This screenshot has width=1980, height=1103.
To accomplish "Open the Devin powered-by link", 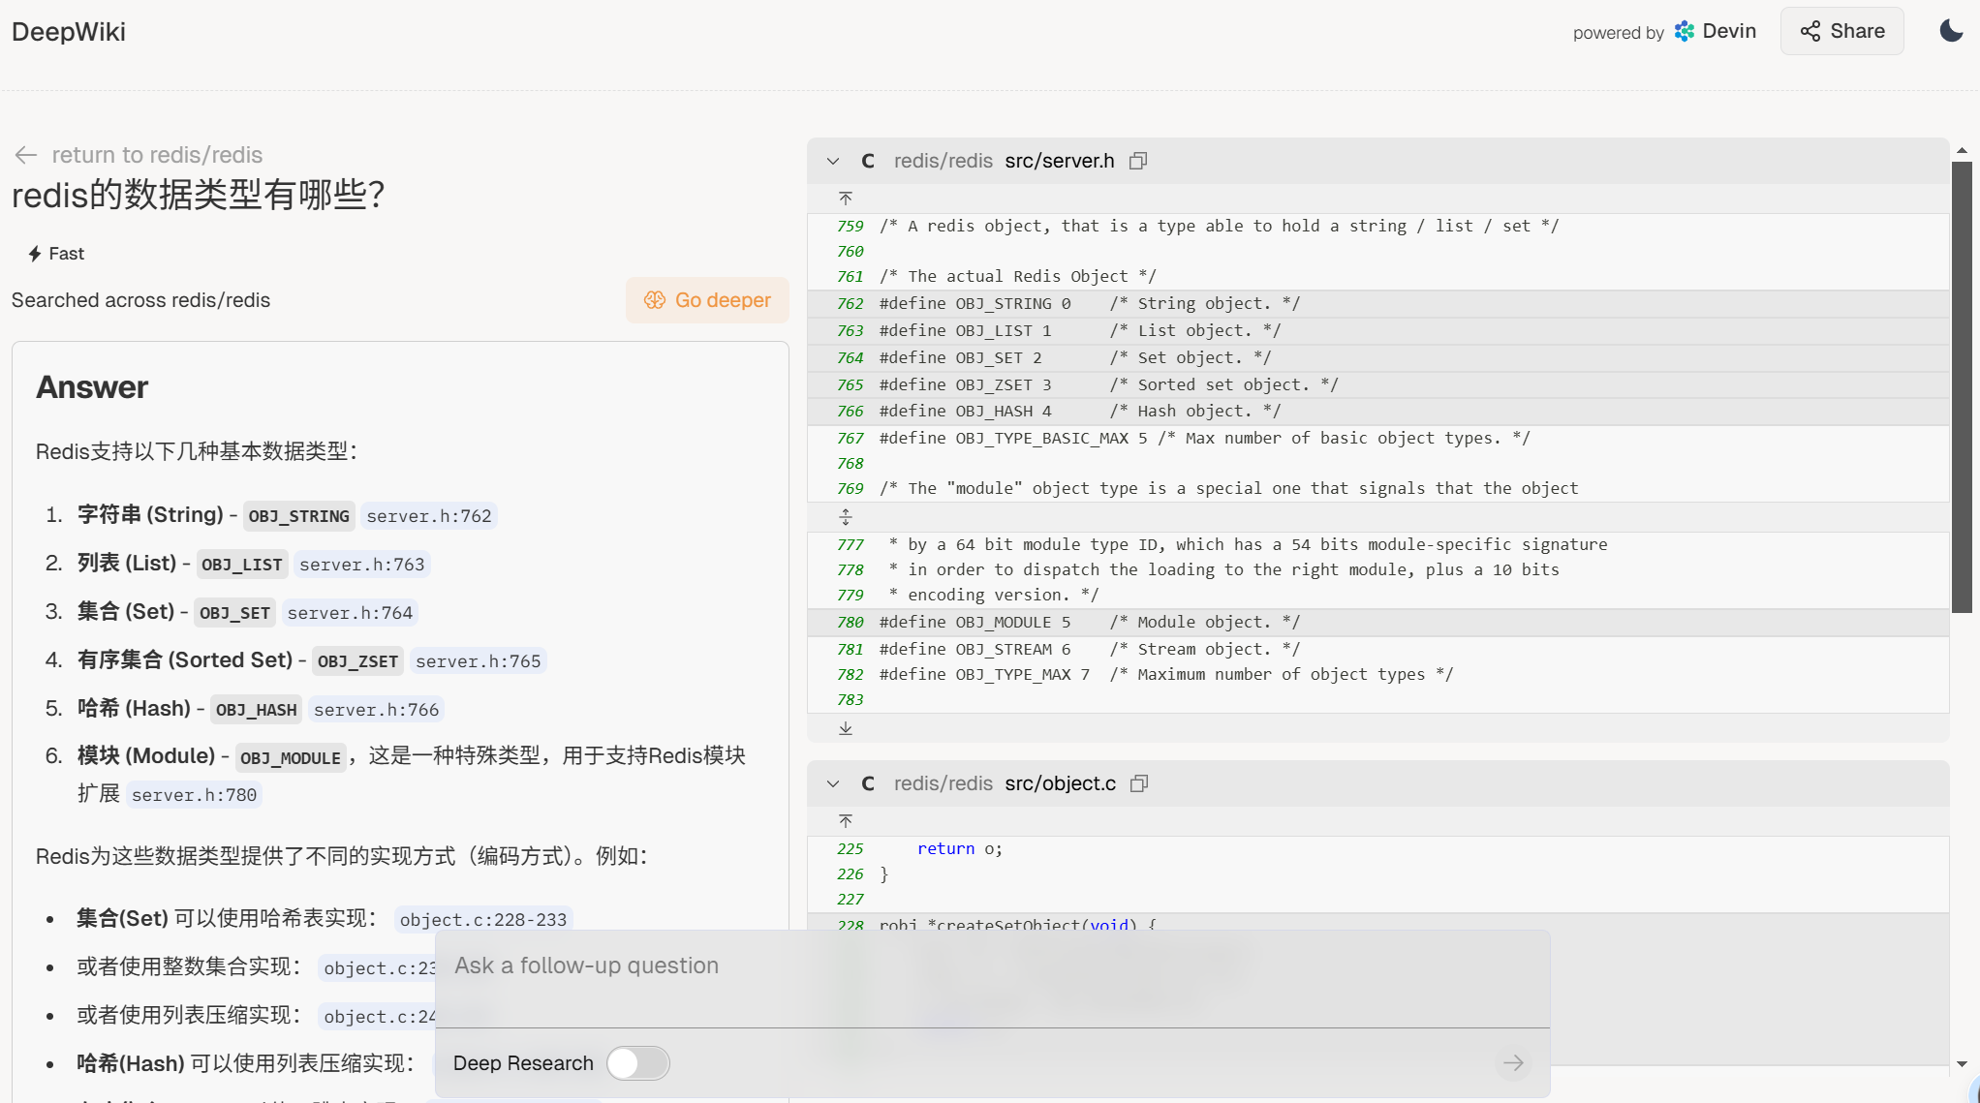I will click(1716, 31).
